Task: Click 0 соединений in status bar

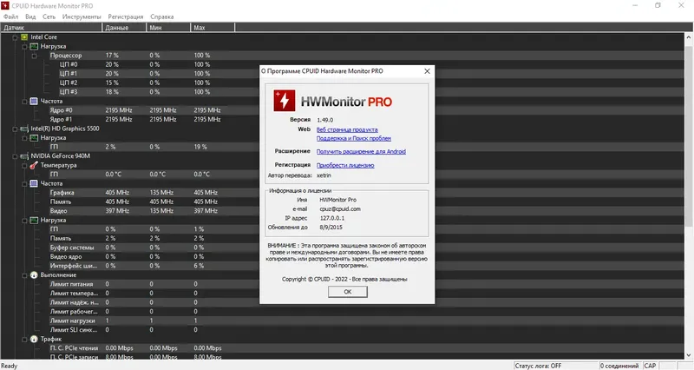Action: tap(620, 366)
